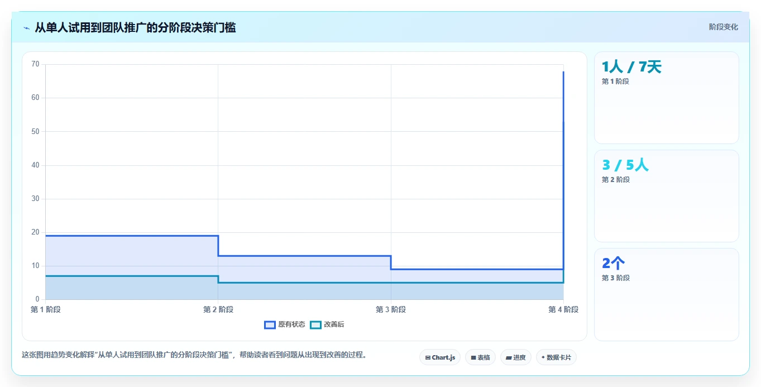761x387 pixels.
Task: Toggle the 原有状态 legend item
Action: (x=285, y=324)
